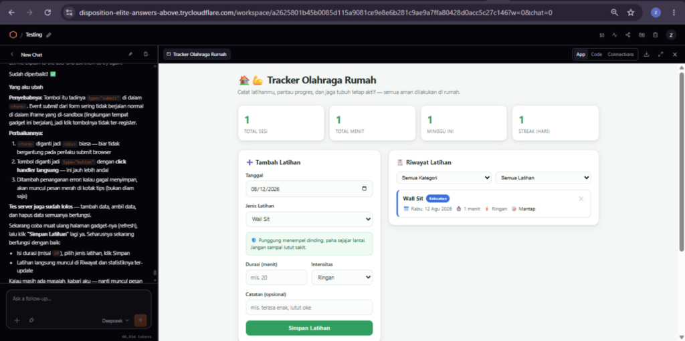Open the browser three-dot menu
This screenshot has width=685, height=341.
click(x=674, y=13)
